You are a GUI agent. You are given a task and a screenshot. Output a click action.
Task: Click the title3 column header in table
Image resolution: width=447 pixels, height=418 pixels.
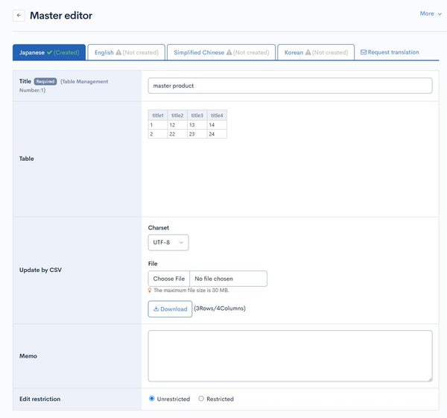pyautogui.click(x=197, y=115)
